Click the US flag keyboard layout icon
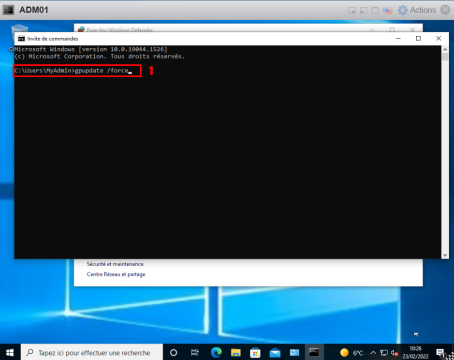The image size is (454, 360). [x=387, y=10]
